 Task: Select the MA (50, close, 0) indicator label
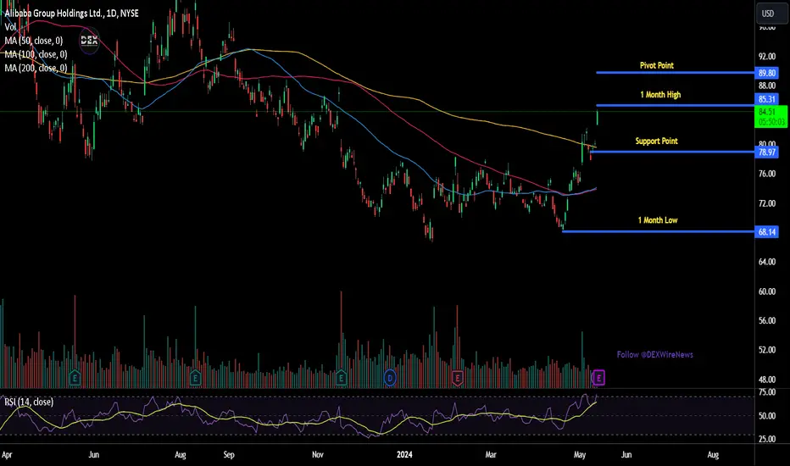tap(34, 41)
